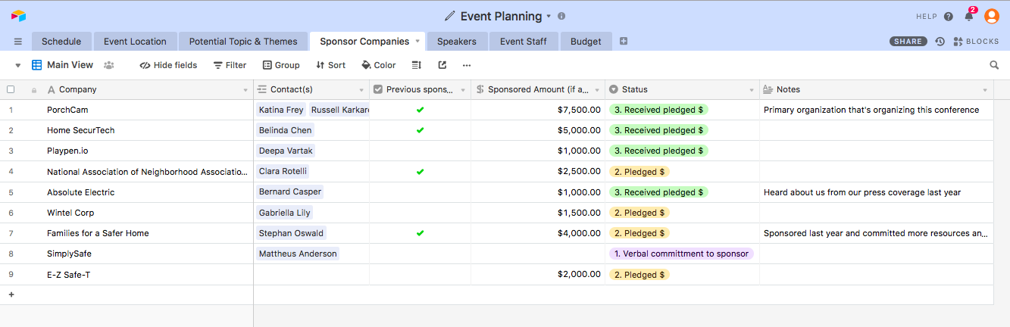Open the help question mark icon
The image size is (1010, 327).
[949, 16]
